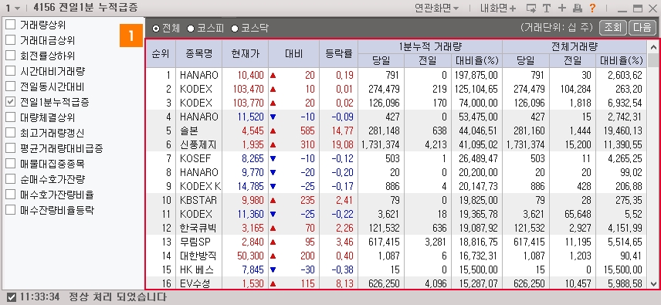
Task: Click the 등락률 column header
Action: [338, 53]
